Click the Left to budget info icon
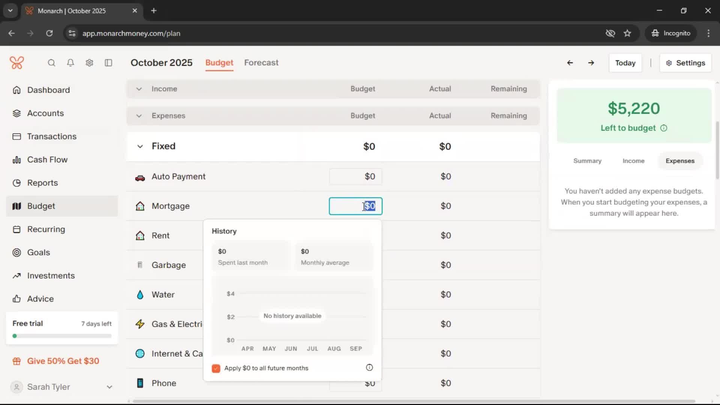720x405 pixels. (664, 128)
